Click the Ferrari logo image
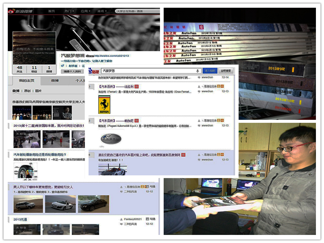Image resolution: width=324 pixels, height=243 pixels. pos(104,105)
